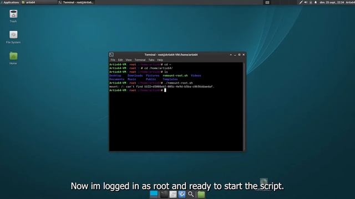This screenshot has width=355, height=199.
Task: Click the active terminal prompt cursor
Action: [x=165, y=90]
